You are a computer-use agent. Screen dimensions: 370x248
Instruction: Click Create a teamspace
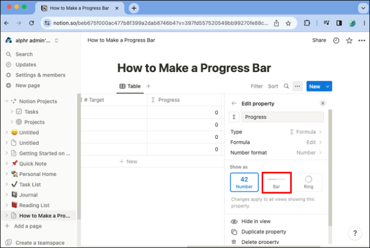click(x=39, y=243)
